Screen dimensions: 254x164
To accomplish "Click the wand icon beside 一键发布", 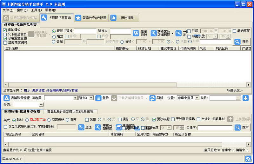I will 178,33.
